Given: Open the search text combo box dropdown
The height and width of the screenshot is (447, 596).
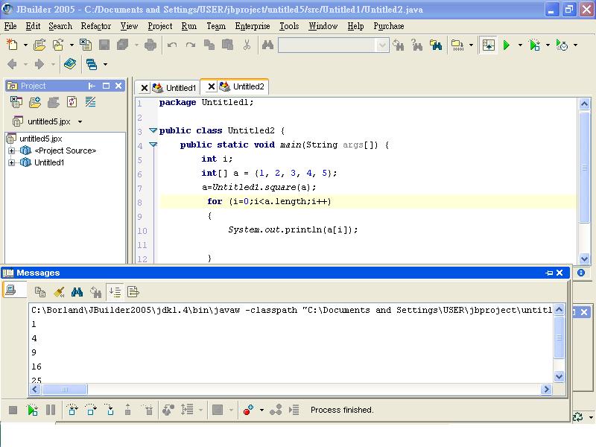Looking at the screenshot, I should coord(382,45).
